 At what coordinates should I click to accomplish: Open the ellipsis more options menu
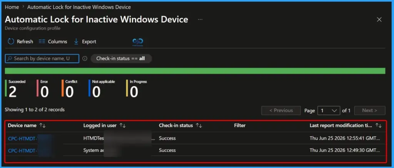tap(200, 20)
